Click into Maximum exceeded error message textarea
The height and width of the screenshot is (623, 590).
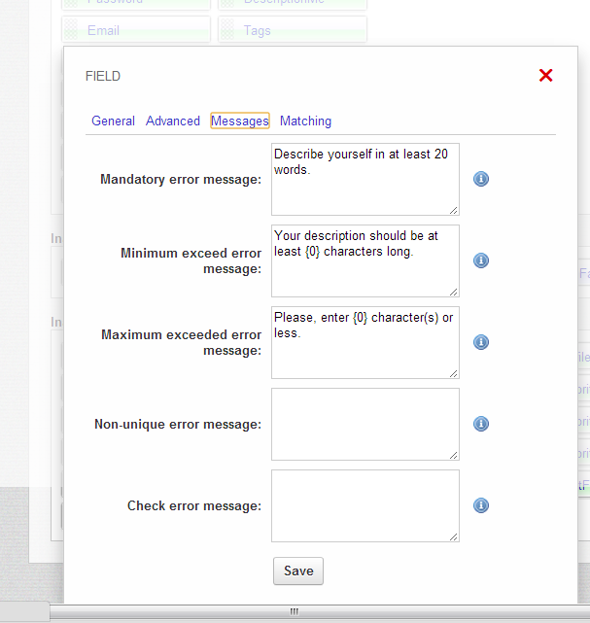364,342
